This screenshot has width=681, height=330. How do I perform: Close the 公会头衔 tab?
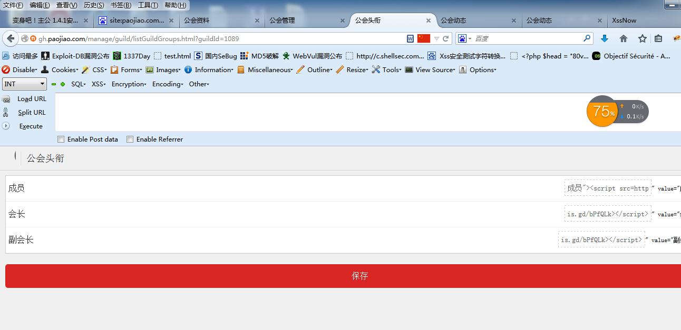point(429,21)
